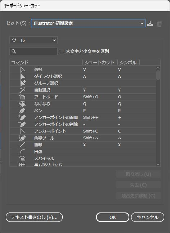The width and height of the screenshot is (170, 233).
Task: Click the Anchor Point tool icon
Action: click(x=22, y=131)
